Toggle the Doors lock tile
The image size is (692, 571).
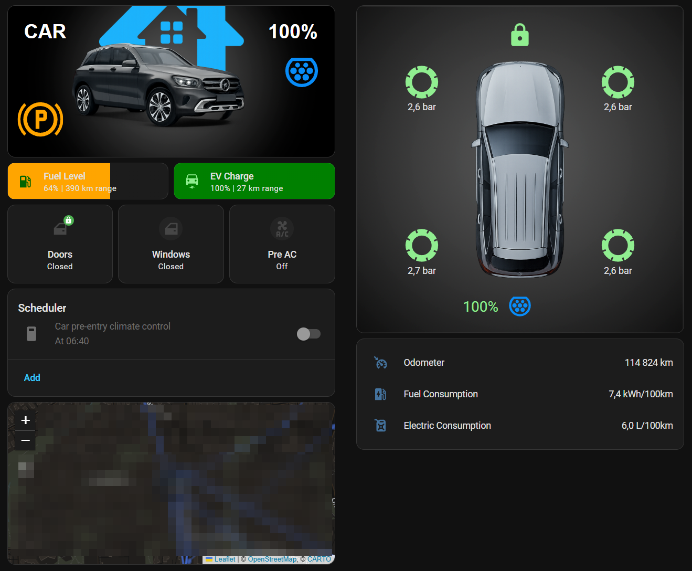(60, 244)
